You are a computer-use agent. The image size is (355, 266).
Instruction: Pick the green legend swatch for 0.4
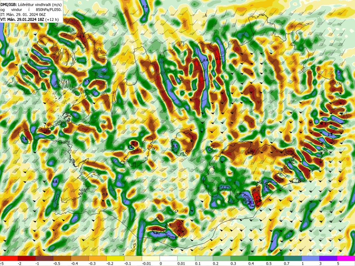click(257, 258)
